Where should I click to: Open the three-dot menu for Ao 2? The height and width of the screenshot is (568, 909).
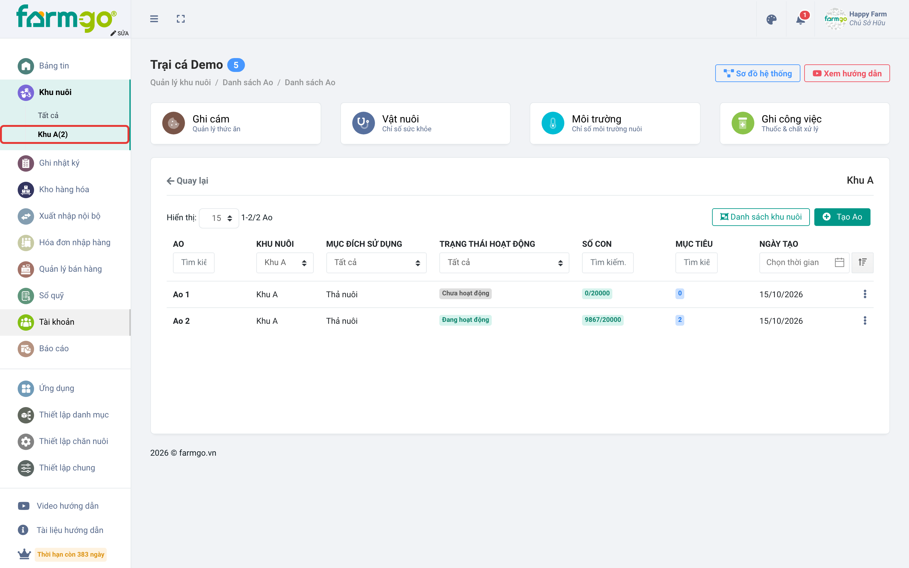tap(865, 320)
